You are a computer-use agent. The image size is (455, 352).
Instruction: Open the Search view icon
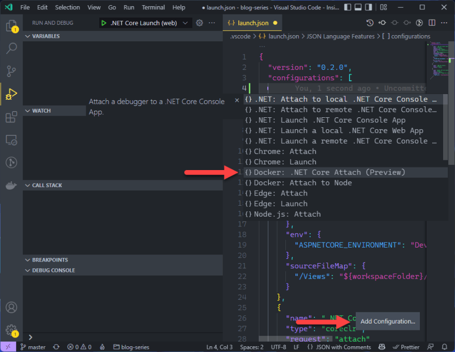11,49
